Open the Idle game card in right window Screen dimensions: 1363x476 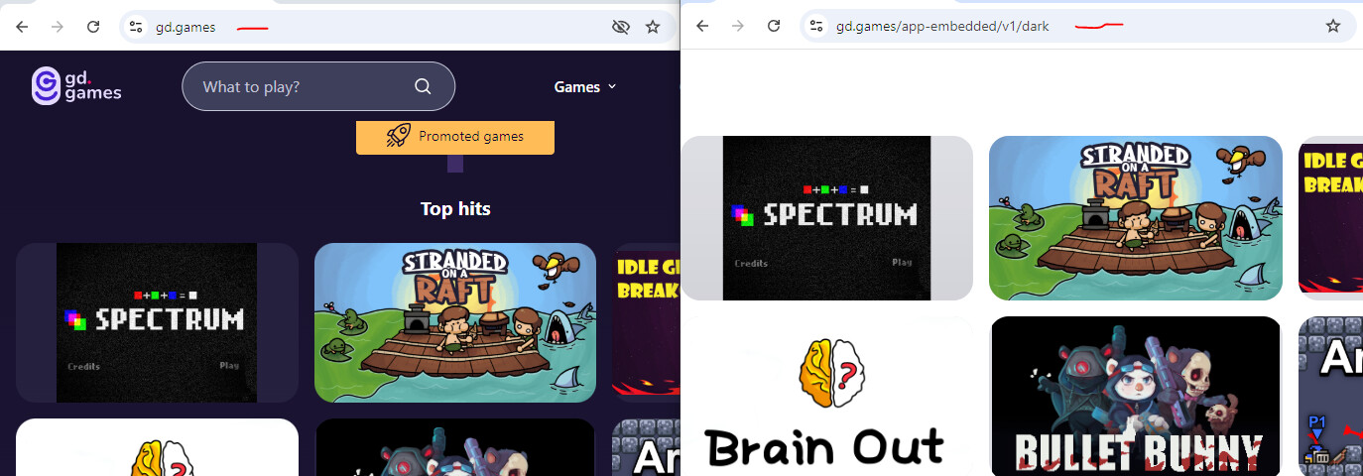coord(1330,218)
